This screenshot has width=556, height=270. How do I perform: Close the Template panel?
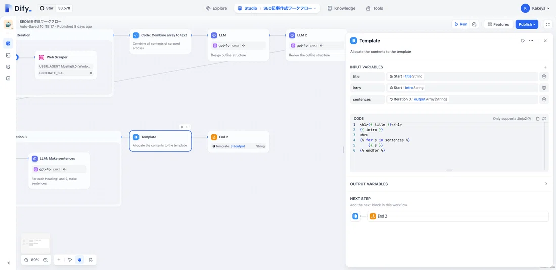click(545, 41)
